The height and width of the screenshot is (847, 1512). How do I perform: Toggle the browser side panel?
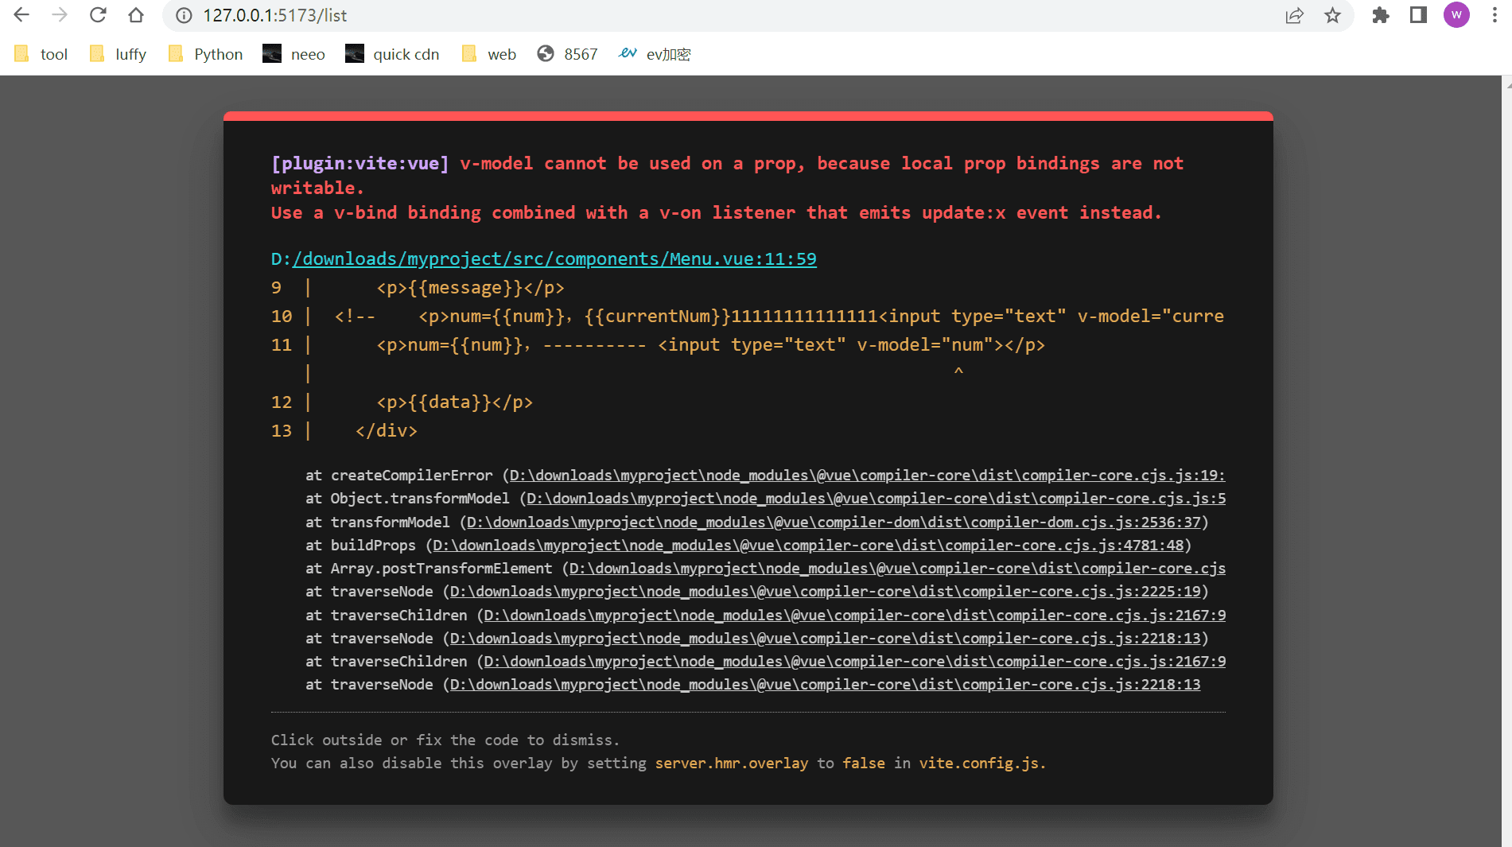[x=1418, y=15]
